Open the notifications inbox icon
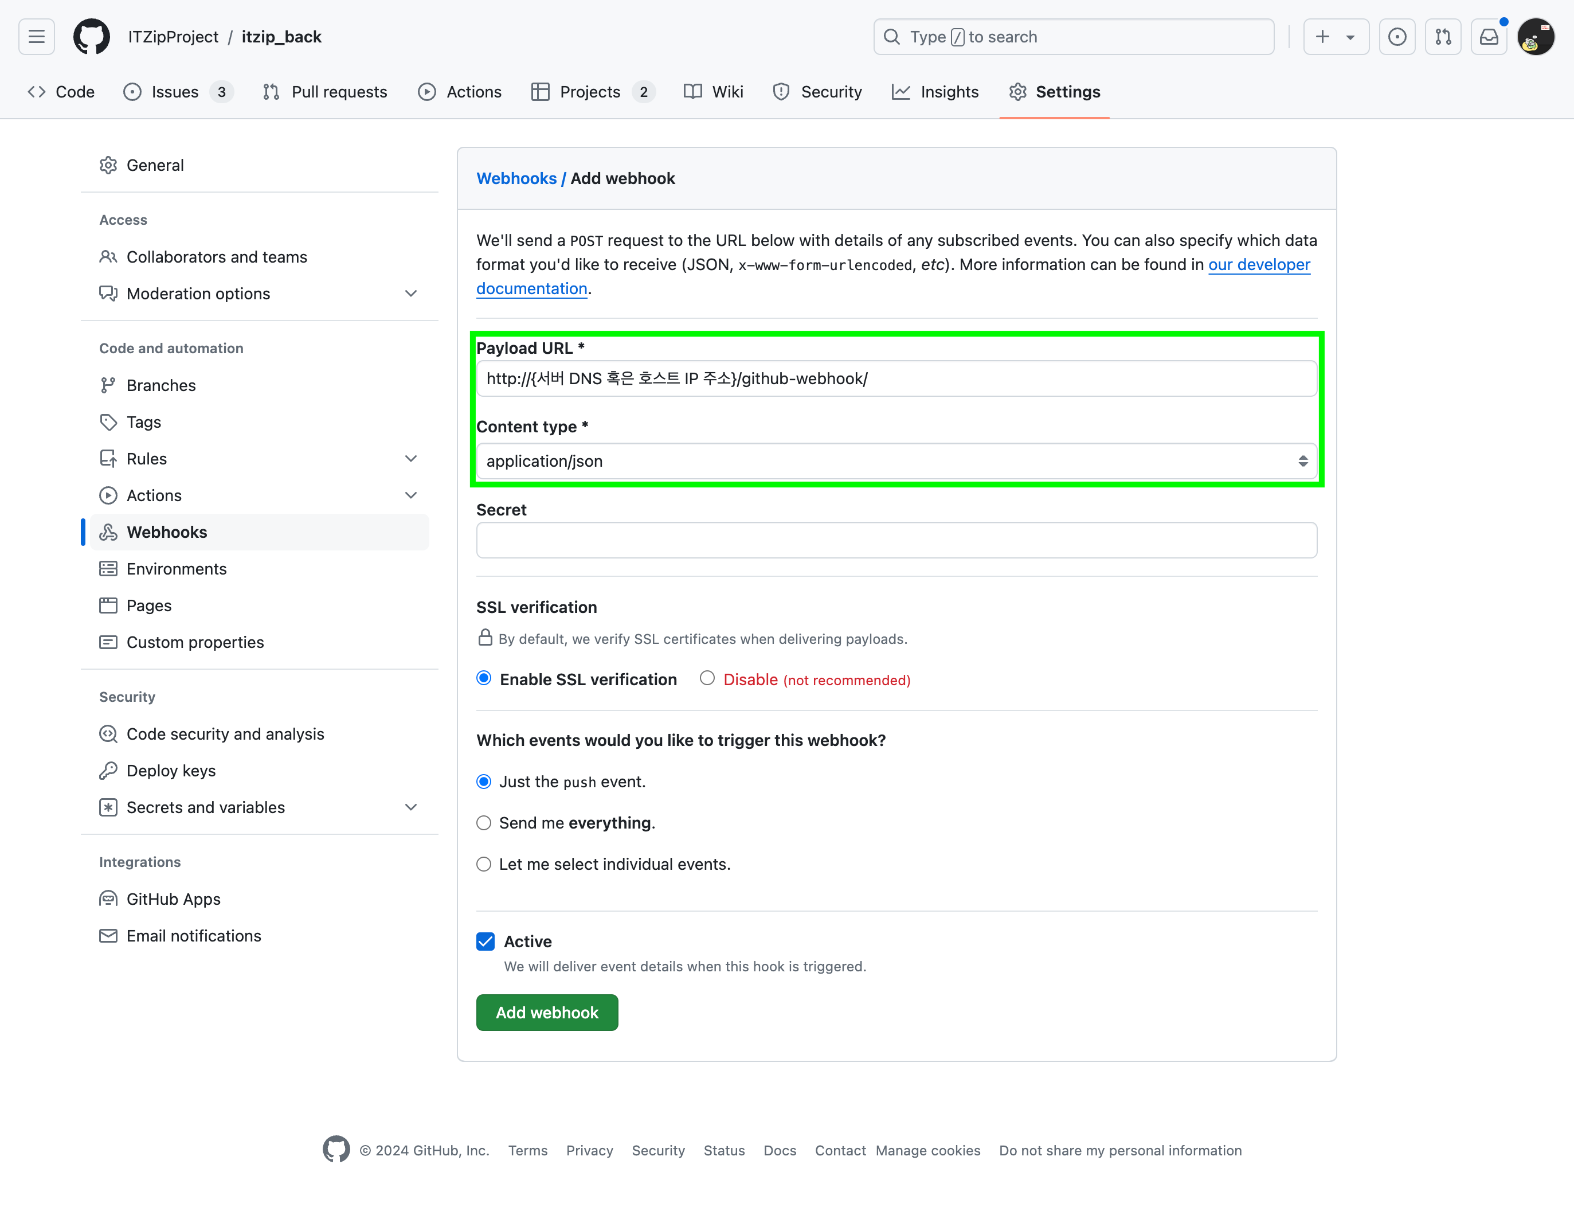1574x1211 pixels. [x=1488, y=37]
